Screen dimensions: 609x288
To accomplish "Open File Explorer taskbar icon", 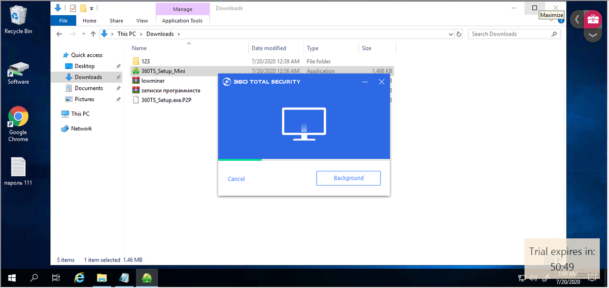I will click(102, 277).
